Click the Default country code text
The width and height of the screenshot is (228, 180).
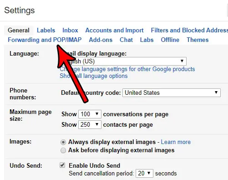click(x=91, y=93)
